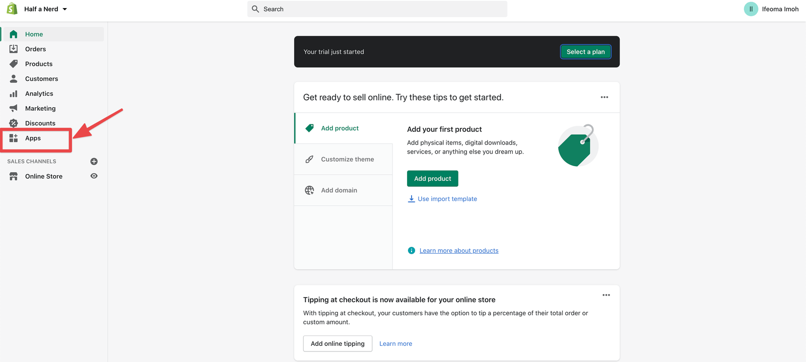
Task: Click the Use import template link
Action: click(447, 199)
